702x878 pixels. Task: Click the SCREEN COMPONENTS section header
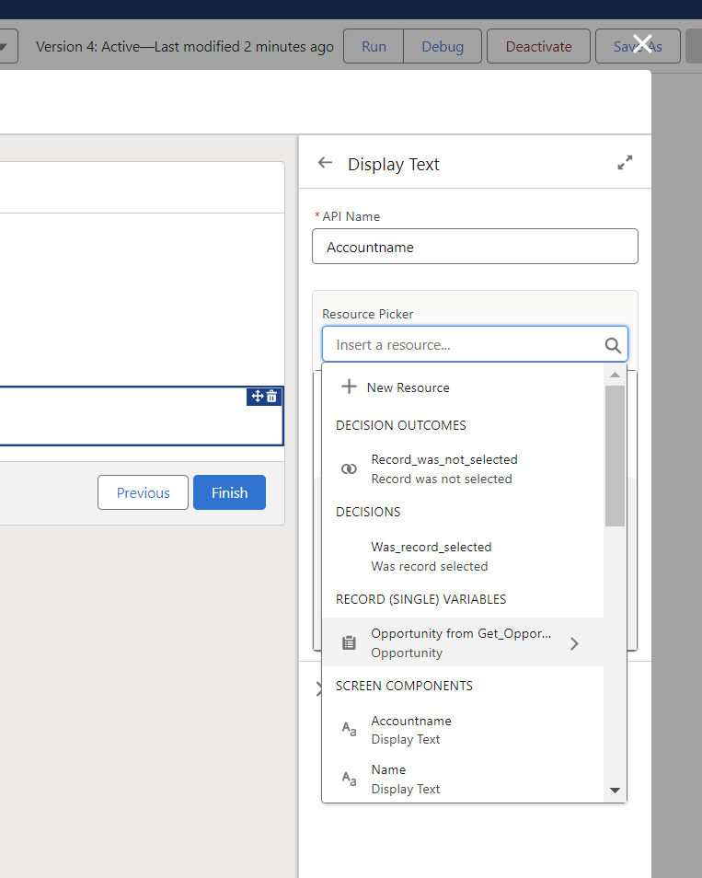tap(404, 686)
